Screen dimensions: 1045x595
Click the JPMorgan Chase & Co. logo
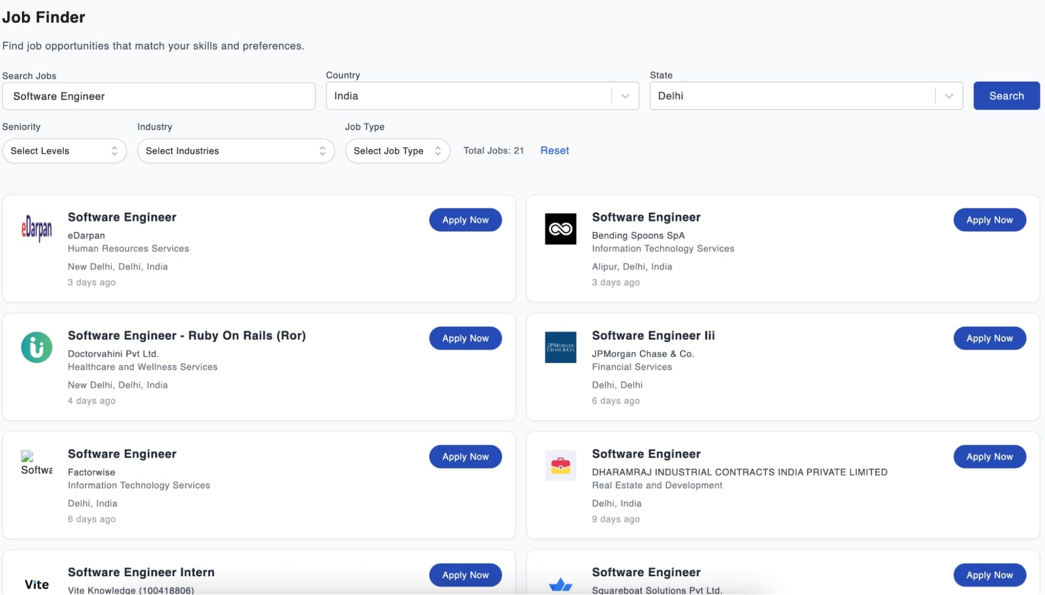561,347
